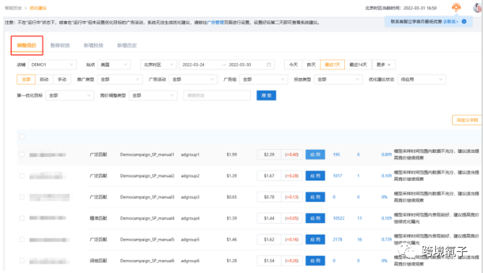The image size is (483, 273).
Task: Tick the checkbox for Democampaign_SP_manual2 row
Action: click(22, 176)
